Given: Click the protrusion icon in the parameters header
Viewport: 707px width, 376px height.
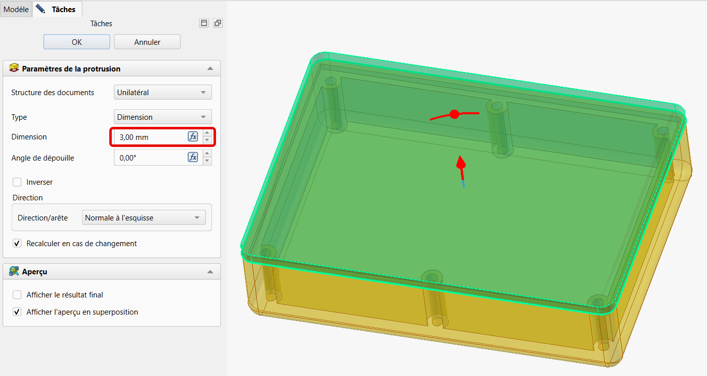Looking at the screenshot, I should click(x=14, y=68).
